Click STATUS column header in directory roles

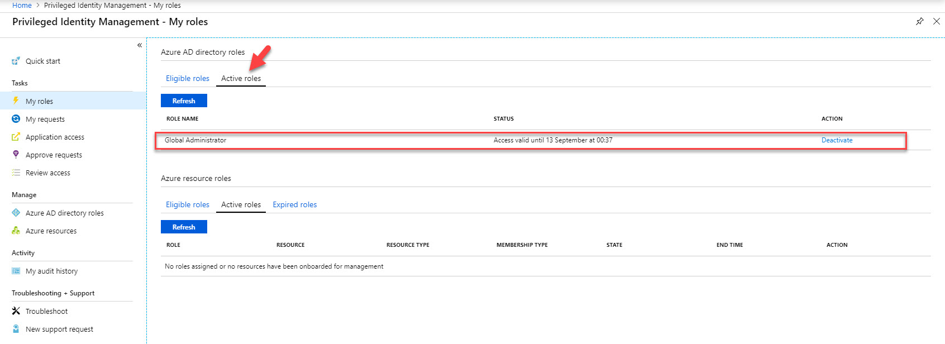pyautogui.click(x=504, y=118)
